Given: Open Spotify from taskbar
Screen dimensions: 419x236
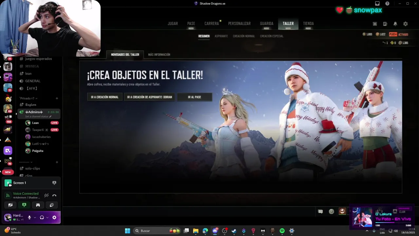Looking at the screenshot, I should [282, 231].
